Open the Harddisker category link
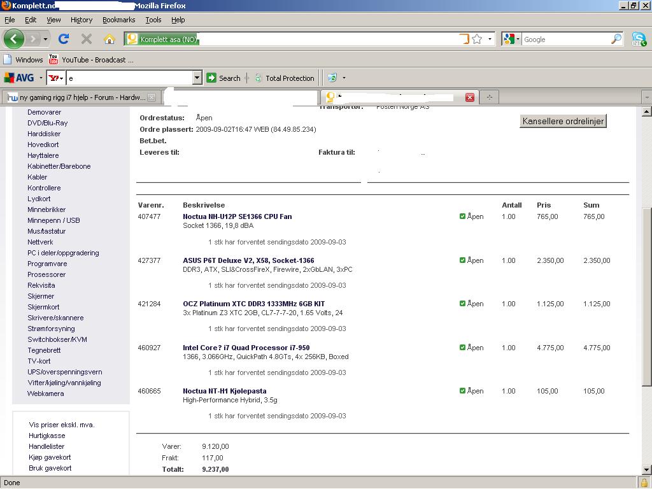The width and height of the screenshot is (652, 489). (44, 134)
